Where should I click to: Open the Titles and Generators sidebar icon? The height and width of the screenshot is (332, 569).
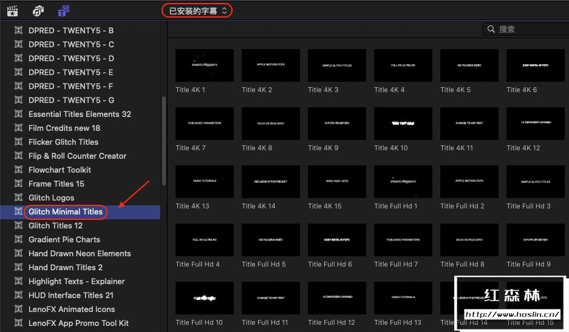click(x=64, y=11)
